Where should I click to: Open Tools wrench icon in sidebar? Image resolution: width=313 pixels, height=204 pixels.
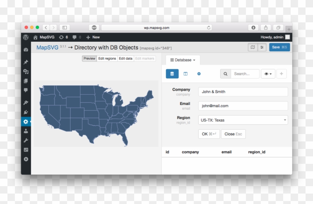coord(26,140)
